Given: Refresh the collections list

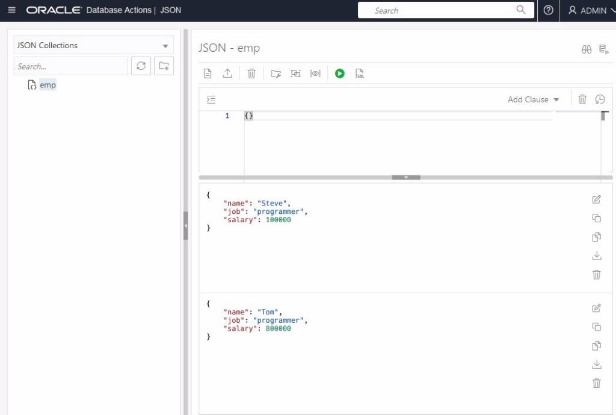Looking at the screenshot, I should tap(141, 66).
